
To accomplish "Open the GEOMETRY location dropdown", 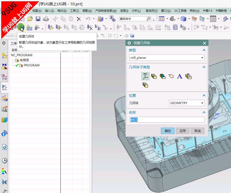I will coord(187,103).
